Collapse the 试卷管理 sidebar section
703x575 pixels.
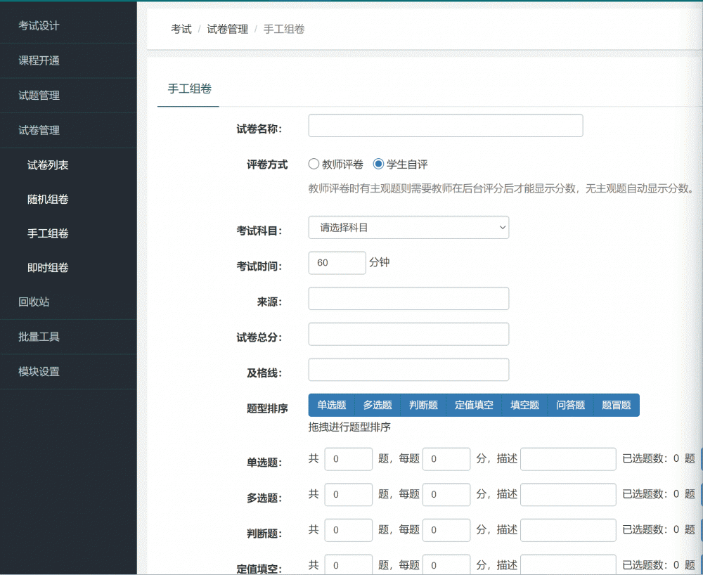coord(39,130)
